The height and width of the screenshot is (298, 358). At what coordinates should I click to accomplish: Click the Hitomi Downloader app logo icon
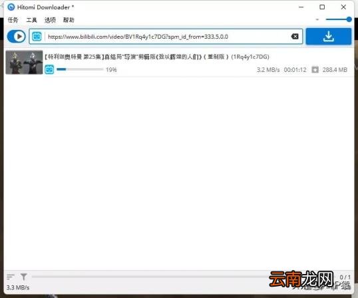11,7
